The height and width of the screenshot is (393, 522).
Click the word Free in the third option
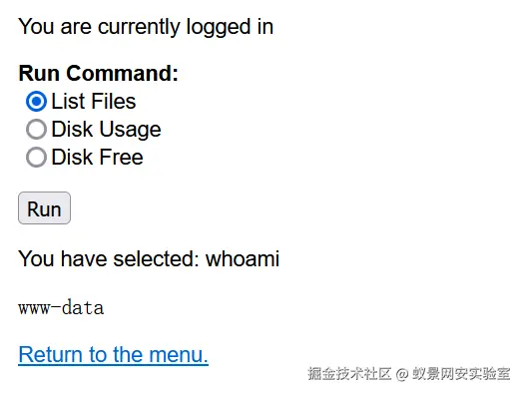[x=121, y=157]
